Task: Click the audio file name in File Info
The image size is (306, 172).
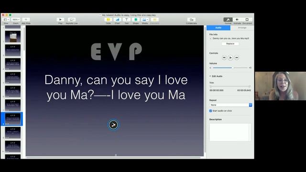Action: tap(230, 38)
